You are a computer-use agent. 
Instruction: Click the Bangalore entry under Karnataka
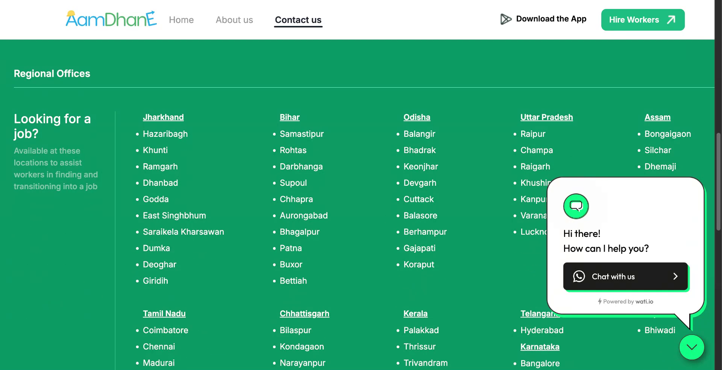[540, 363]
